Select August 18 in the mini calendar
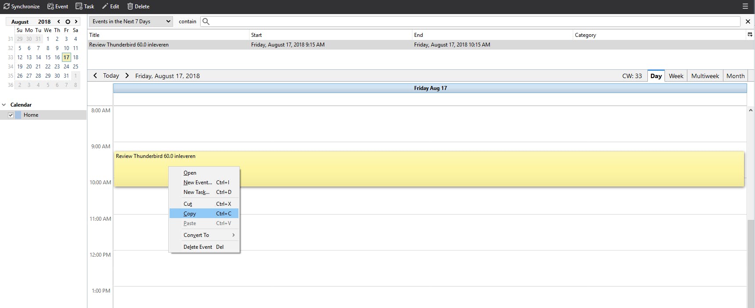This screenshot has width=755, height=308. [x=76, y=57]
